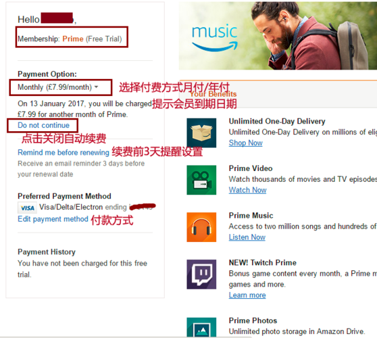Click the Do not continue link
The image size is (377, 338).
coord(43,125)
